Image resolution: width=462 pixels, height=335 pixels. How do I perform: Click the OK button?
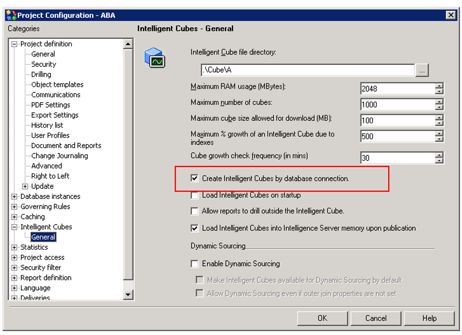pos(322,318)
